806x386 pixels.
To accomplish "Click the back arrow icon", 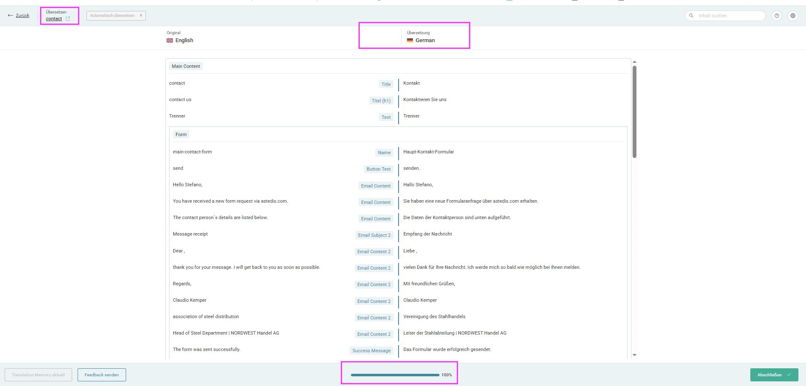I will pos(10,16).
